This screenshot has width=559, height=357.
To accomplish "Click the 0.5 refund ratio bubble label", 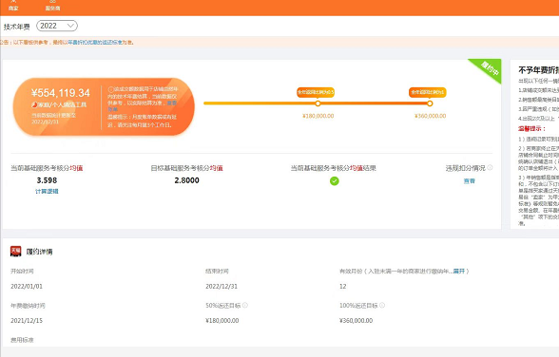I will pos(316,92).
